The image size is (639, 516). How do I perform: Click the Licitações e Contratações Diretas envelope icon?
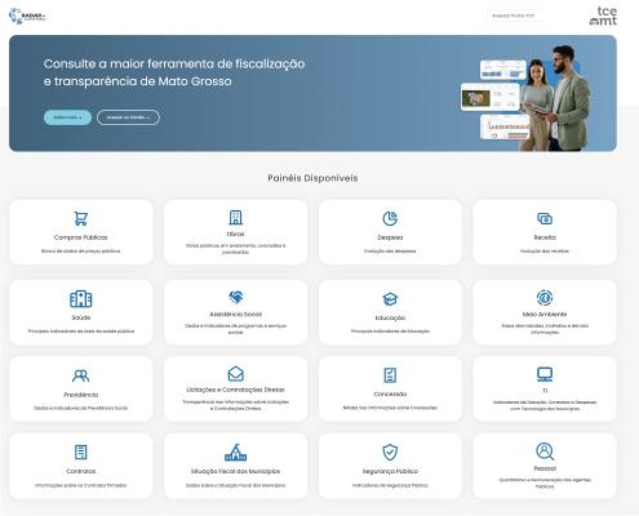[235, 374]
